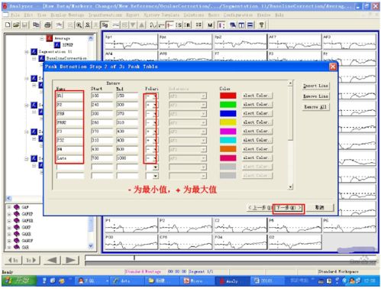Click the S toolbar icon beside the magnifier
381x289 pixels.
coord(88,25)
